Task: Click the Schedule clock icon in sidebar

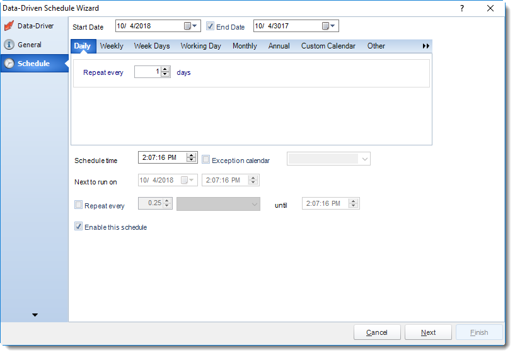Action: [9, 64]
